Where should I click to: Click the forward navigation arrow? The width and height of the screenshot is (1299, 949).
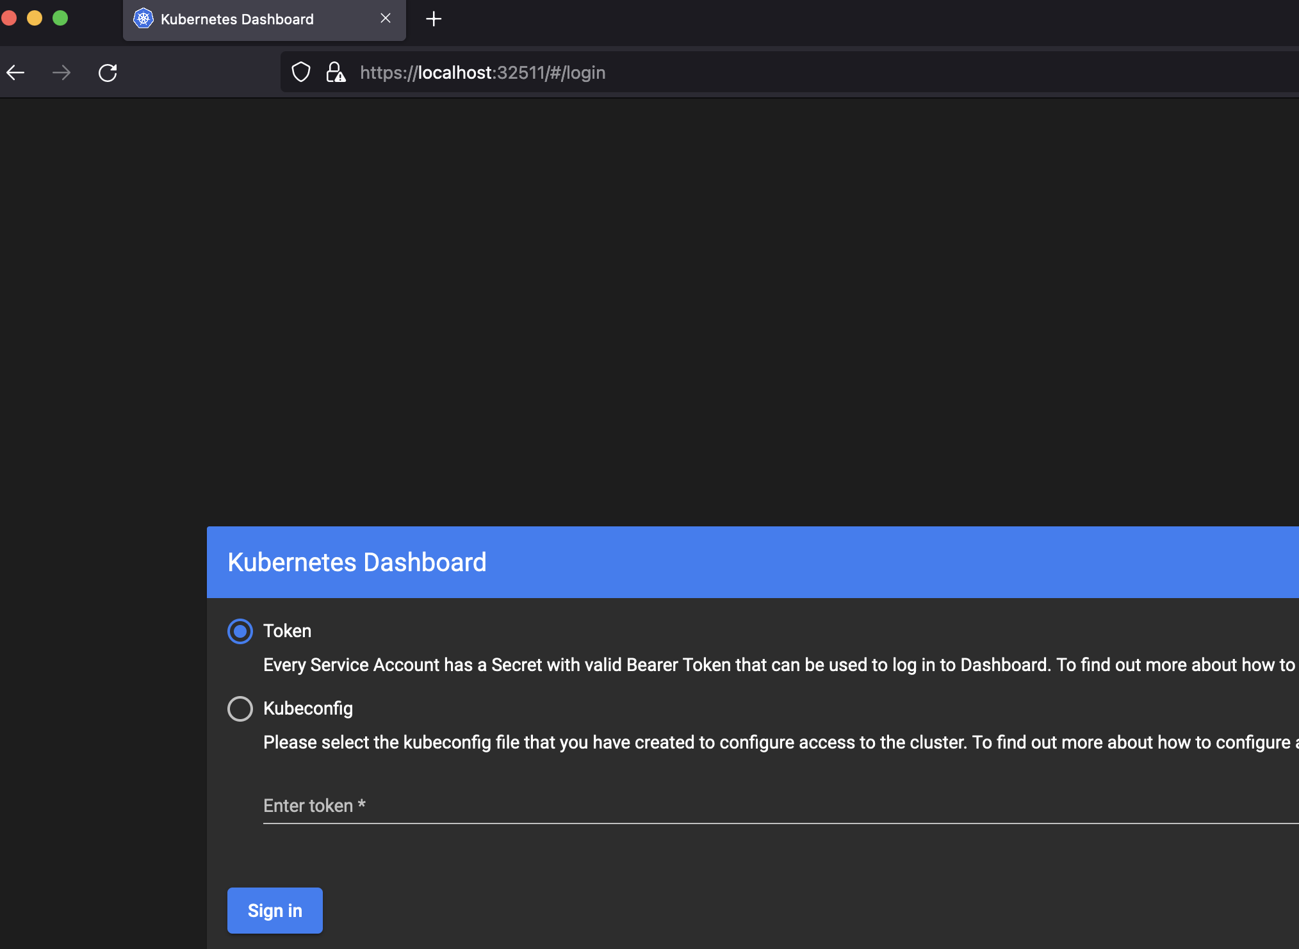61,73
